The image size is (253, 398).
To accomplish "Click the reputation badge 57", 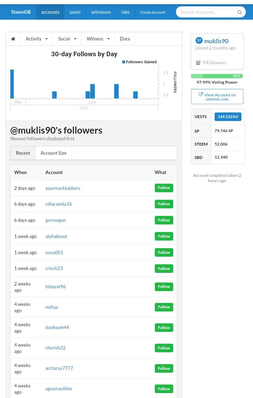I will [199, 41].
